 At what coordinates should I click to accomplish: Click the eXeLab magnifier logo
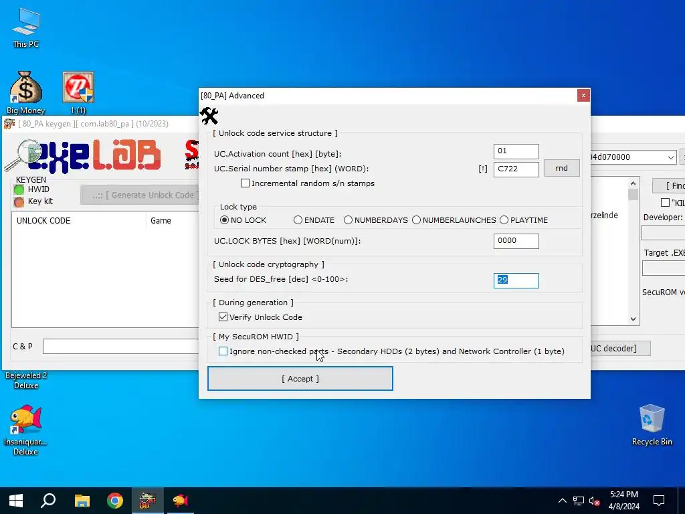[23, 155]
